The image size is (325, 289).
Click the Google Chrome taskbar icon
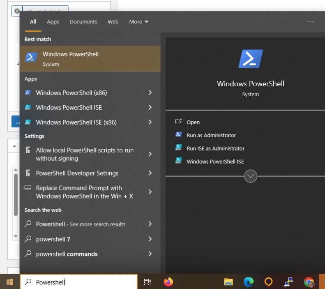pos(309,282)
